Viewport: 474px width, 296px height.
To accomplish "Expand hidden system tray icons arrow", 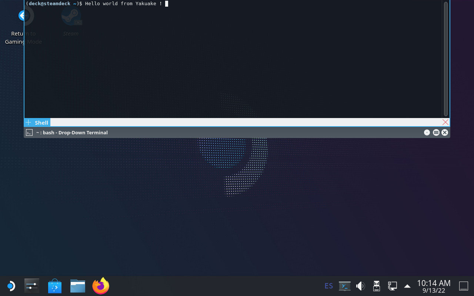I will pos(407,286).
